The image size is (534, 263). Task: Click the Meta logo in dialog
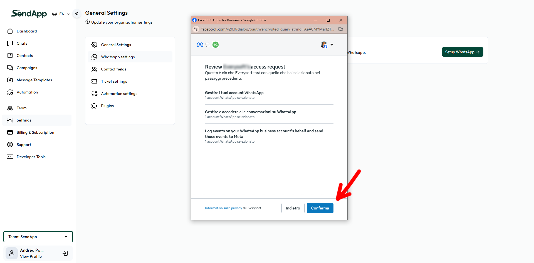click(200, 45)
